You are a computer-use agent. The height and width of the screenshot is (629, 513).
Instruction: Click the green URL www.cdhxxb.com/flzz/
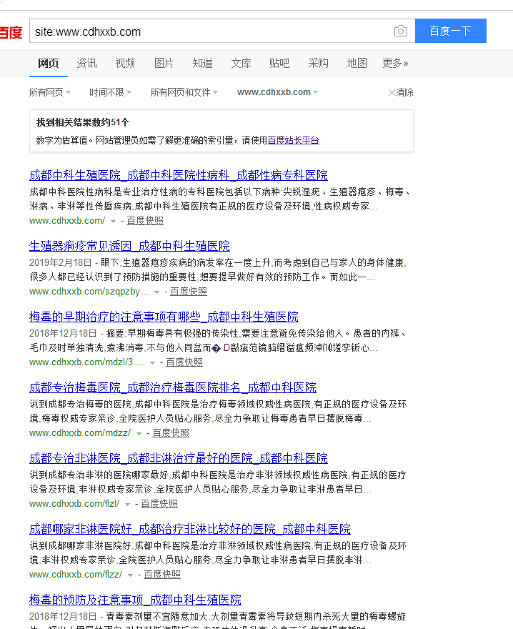tap(76, 575)
